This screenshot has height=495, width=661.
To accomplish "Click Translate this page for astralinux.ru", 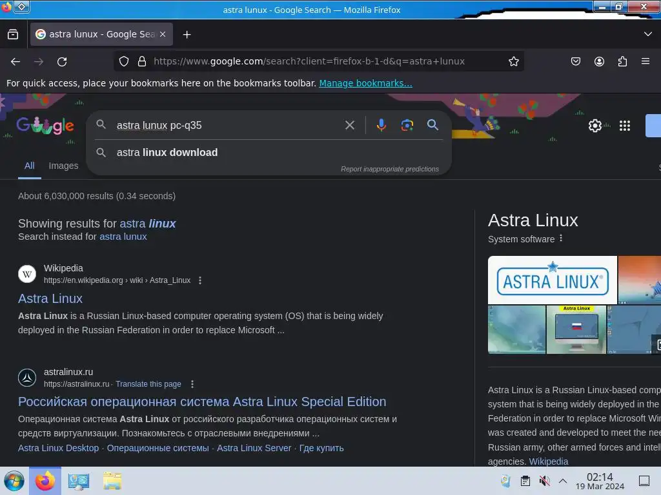I will 148,384.
